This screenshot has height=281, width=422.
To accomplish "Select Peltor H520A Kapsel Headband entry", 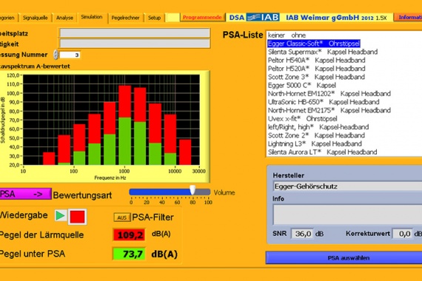I will pos(344,69).
